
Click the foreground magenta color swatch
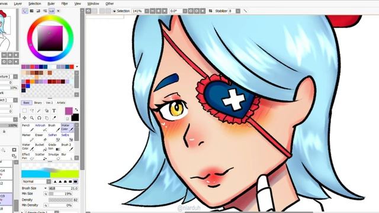pos(69,111)
